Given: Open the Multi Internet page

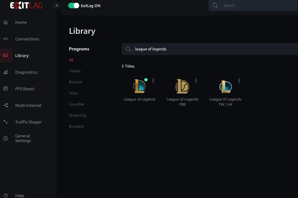Looking at the screenshot, I should tap(28, 106).
